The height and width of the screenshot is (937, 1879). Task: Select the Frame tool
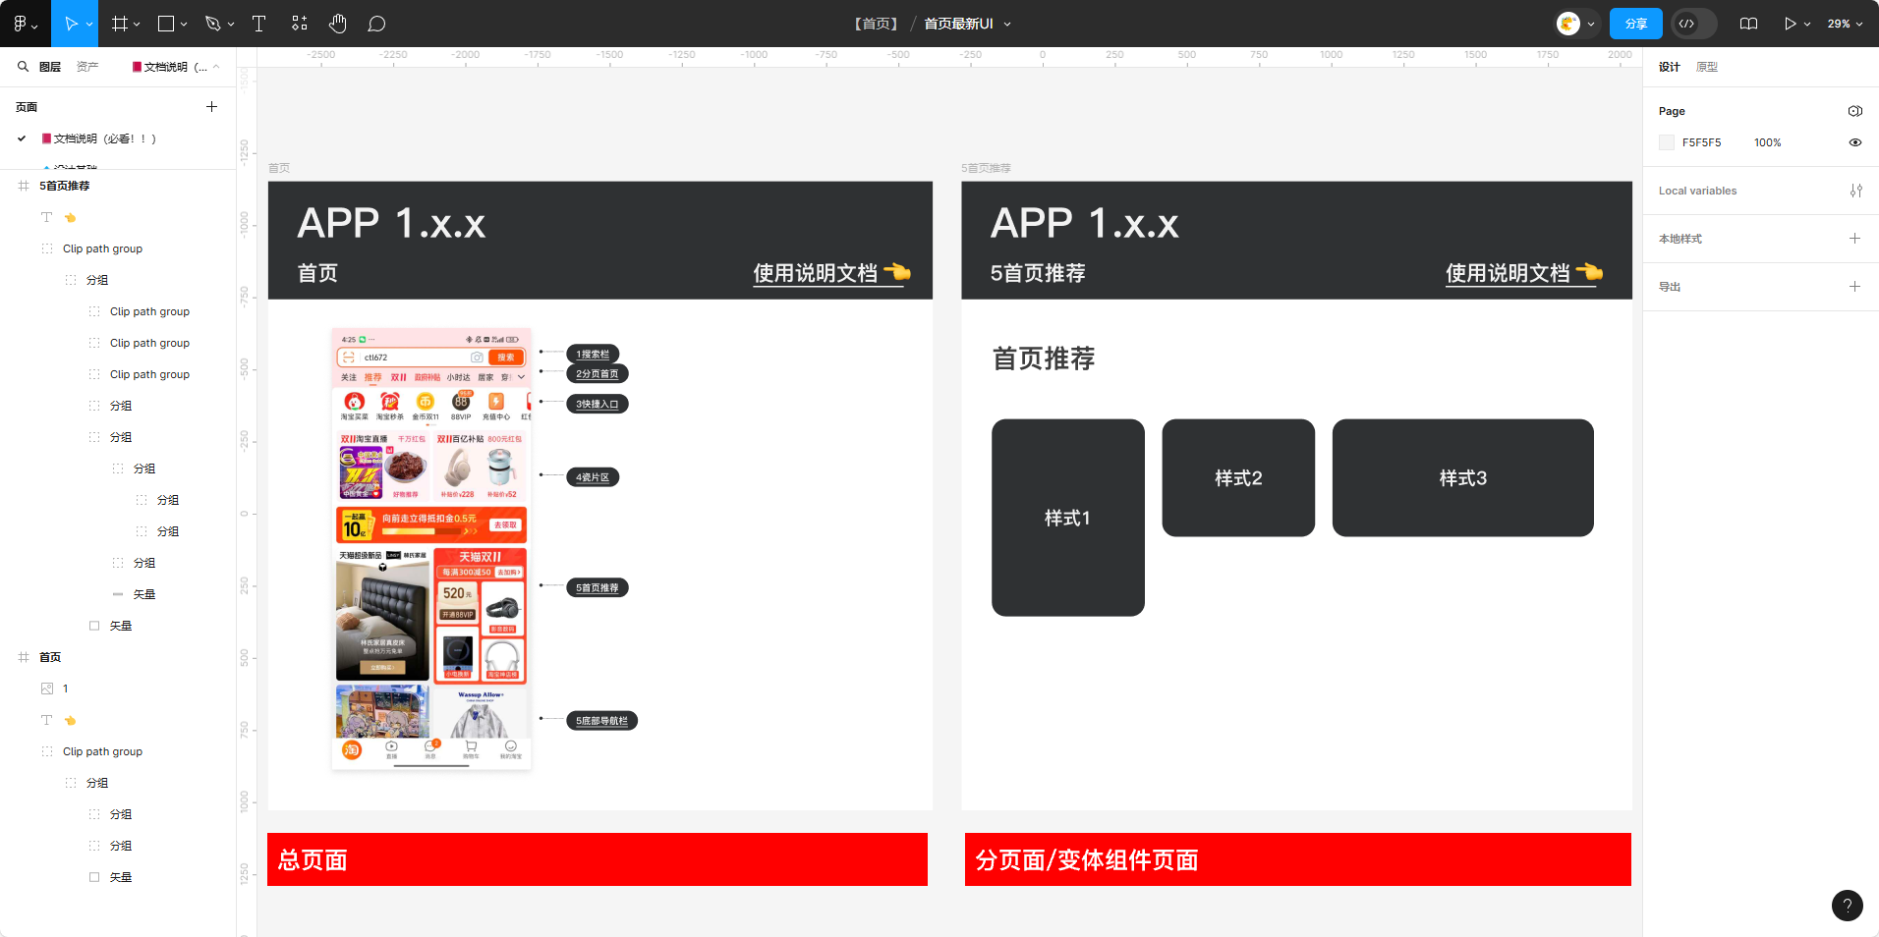click(118, 23)
